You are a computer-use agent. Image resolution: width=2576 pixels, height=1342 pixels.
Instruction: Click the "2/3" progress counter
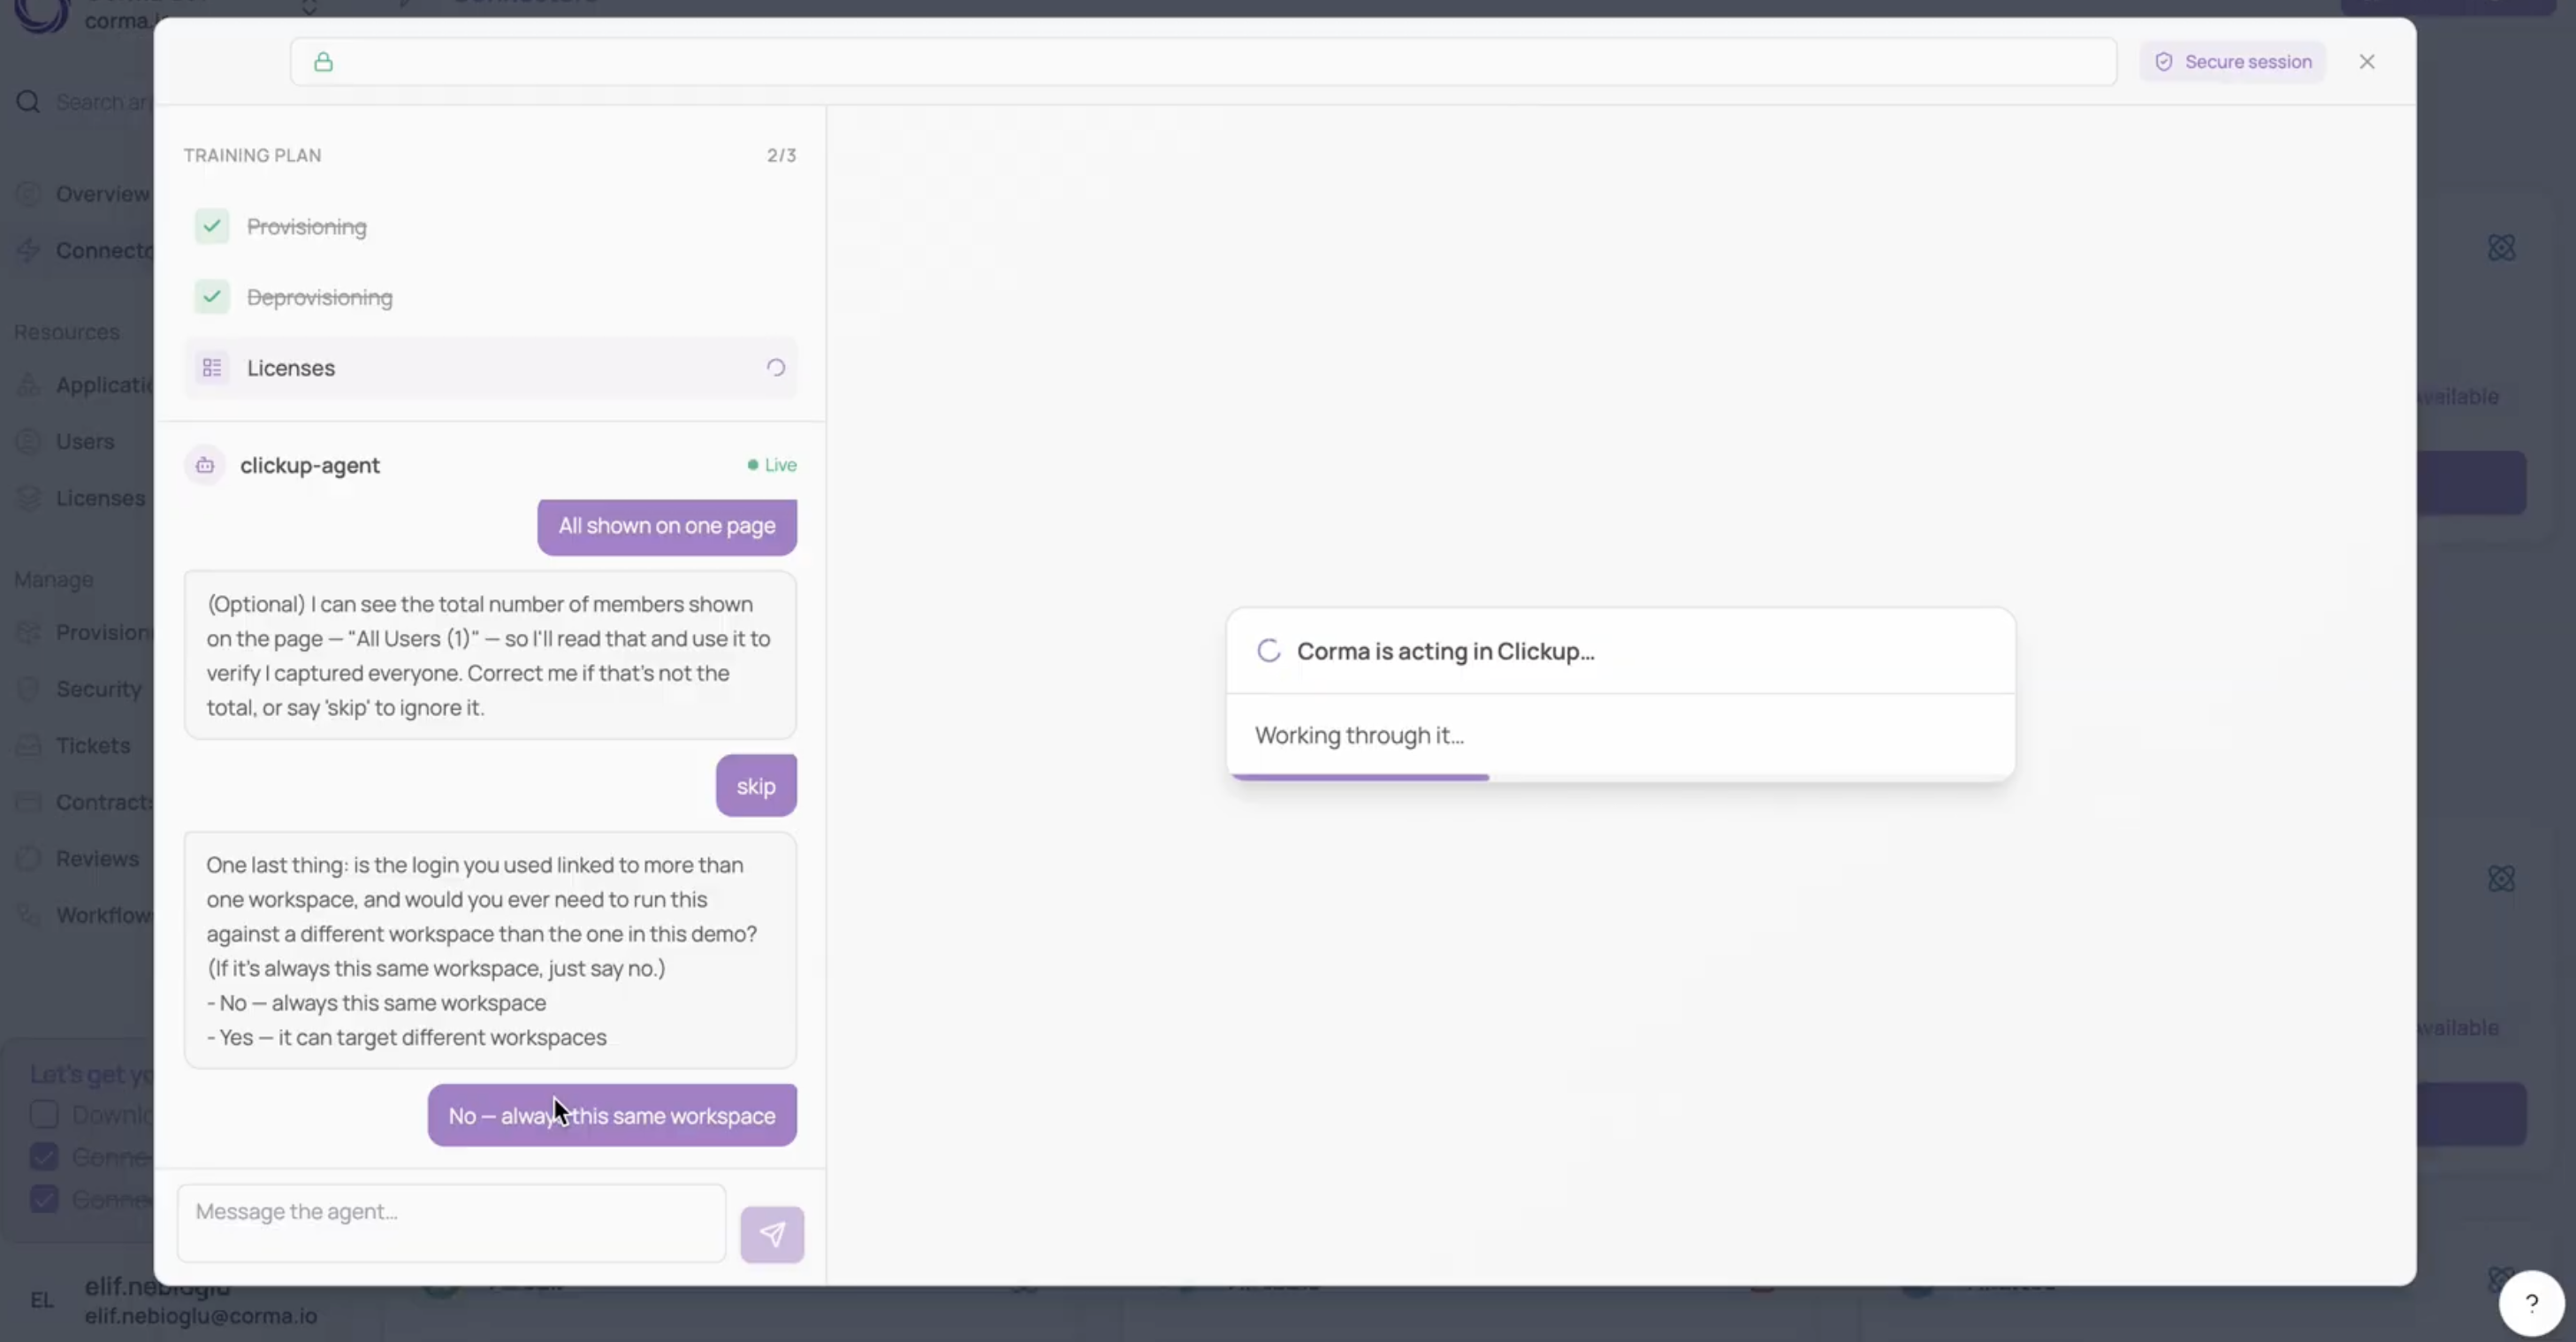pos(781,156)
